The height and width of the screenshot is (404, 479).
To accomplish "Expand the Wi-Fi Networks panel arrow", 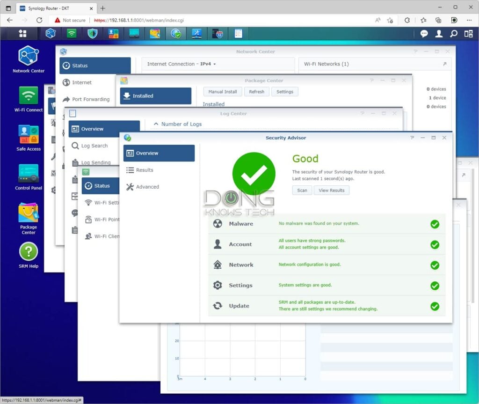I will (444, 64).
